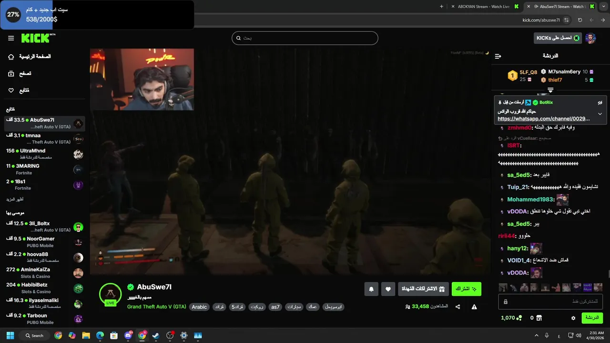The image size is (610, 343).
Task: Click the share stream icon
Action: tap(458, 307)
